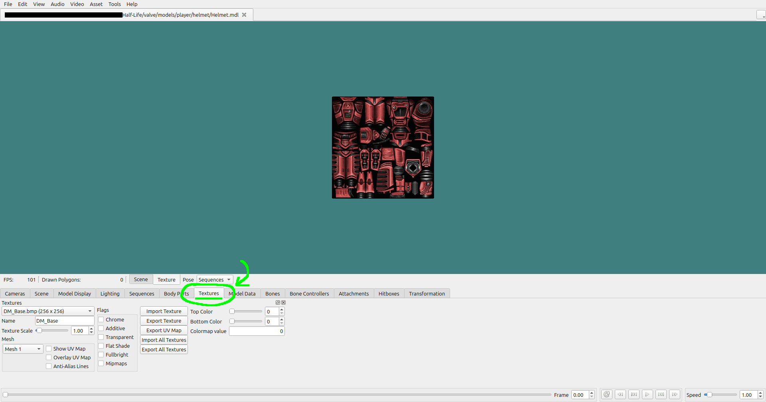Switch to the Bones tab

coord(272,294)
